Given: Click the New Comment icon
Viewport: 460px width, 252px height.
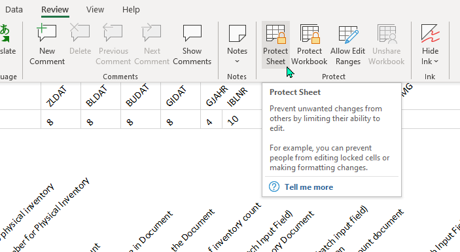Looking at the screenshot, I should tap(47, 33).
